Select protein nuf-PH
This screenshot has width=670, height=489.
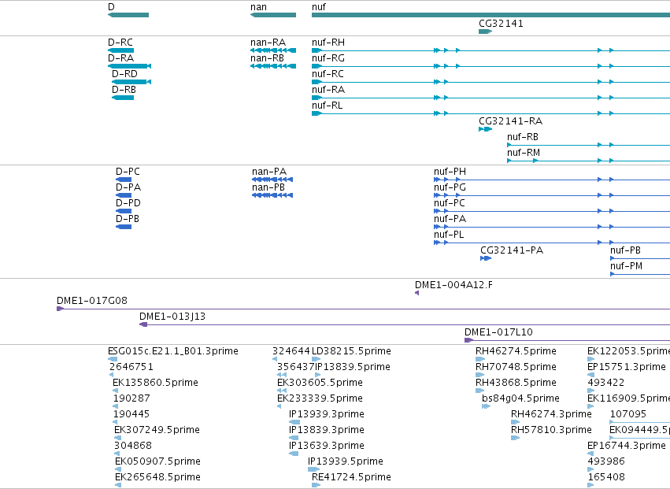552,180
